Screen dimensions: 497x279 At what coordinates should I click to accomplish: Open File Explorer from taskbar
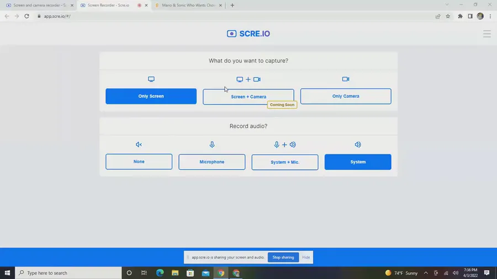175,273
